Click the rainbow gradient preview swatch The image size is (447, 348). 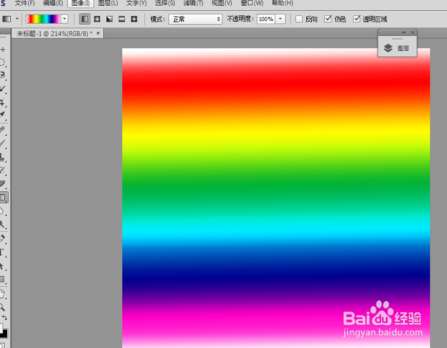tap(43, 19)
